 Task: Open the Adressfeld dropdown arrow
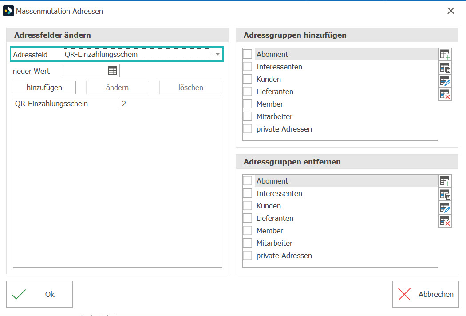217,55
